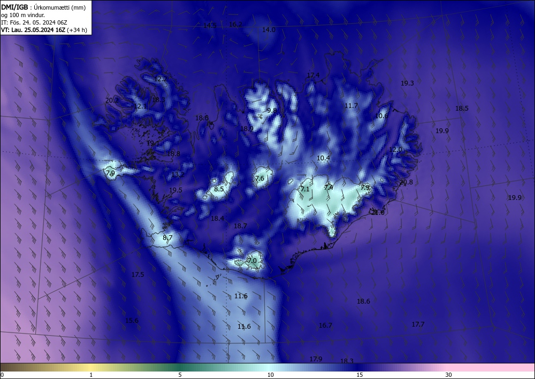This screenshot has width=535, height=379.
Task: Select the 12.1 value label
Action: pos(140,106)
